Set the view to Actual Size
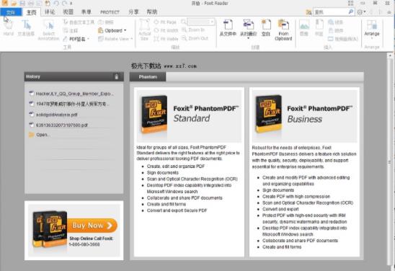This screenshot has width=395, height=271. 145,30
